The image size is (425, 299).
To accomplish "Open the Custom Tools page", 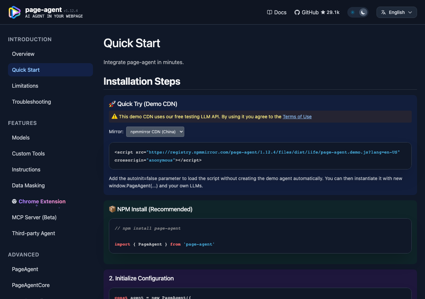I will click(x=50, y=153).
